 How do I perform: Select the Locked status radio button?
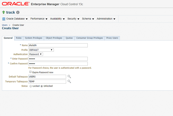pyautogui.click(x=31, y=86)
